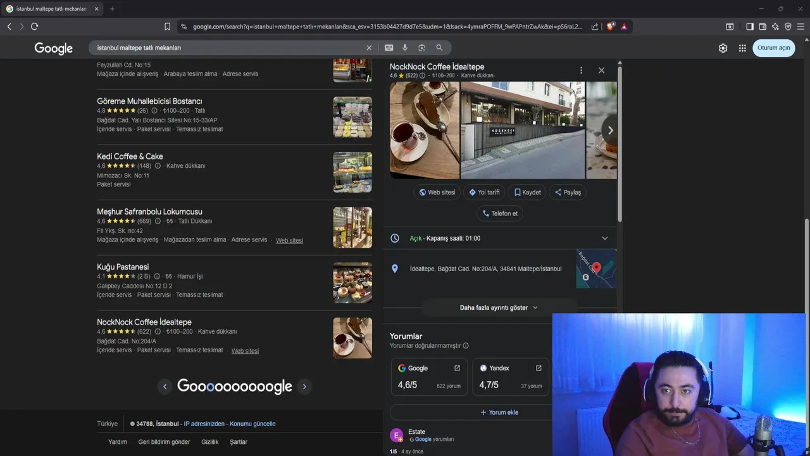
Task: Open Kuğu Pastanesi thumbnail photo
Action: pos(352,282)
